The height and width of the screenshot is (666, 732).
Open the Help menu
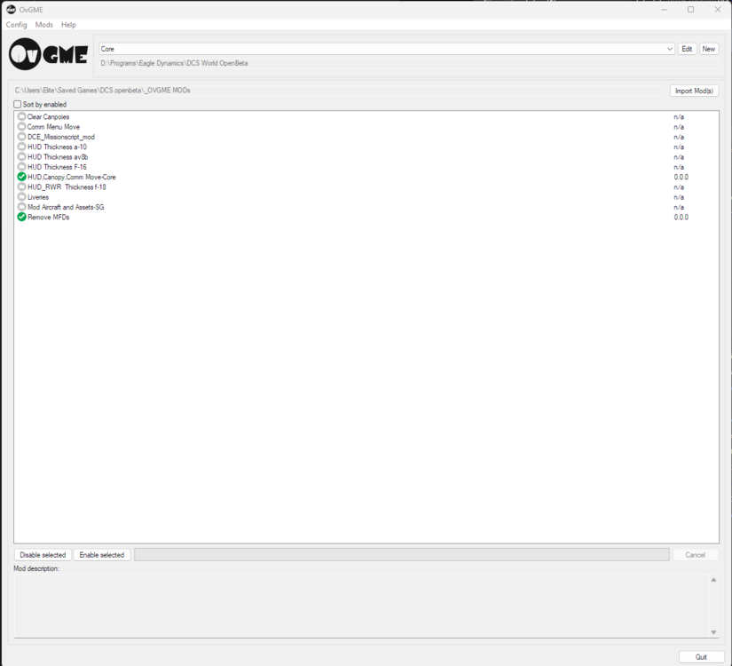68,24
